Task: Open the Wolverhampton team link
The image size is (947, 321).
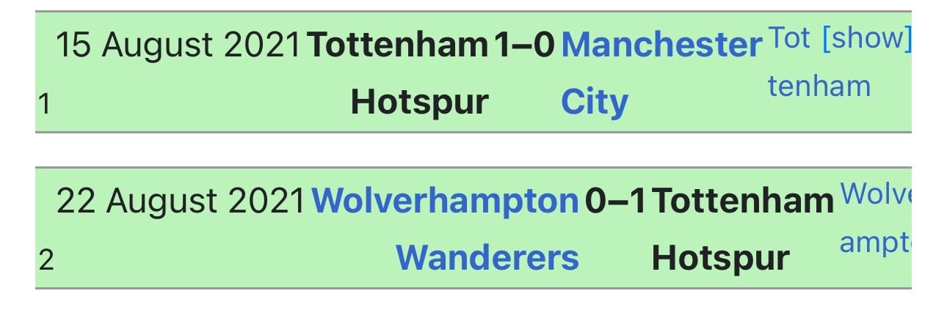Action: [445, 201]
